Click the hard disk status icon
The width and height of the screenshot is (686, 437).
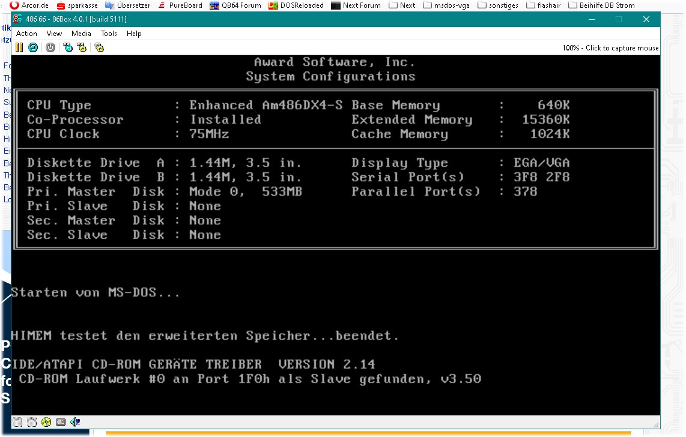click(x=61, y=422)
